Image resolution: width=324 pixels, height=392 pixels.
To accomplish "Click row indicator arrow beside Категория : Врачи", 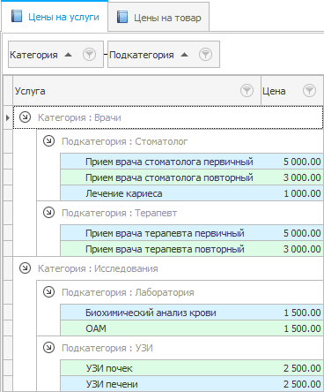I will (x=8, y=117).
